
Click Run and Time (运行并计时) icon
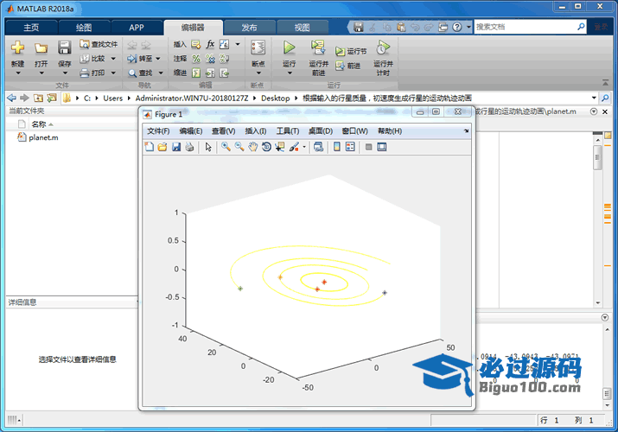(383, 48)
